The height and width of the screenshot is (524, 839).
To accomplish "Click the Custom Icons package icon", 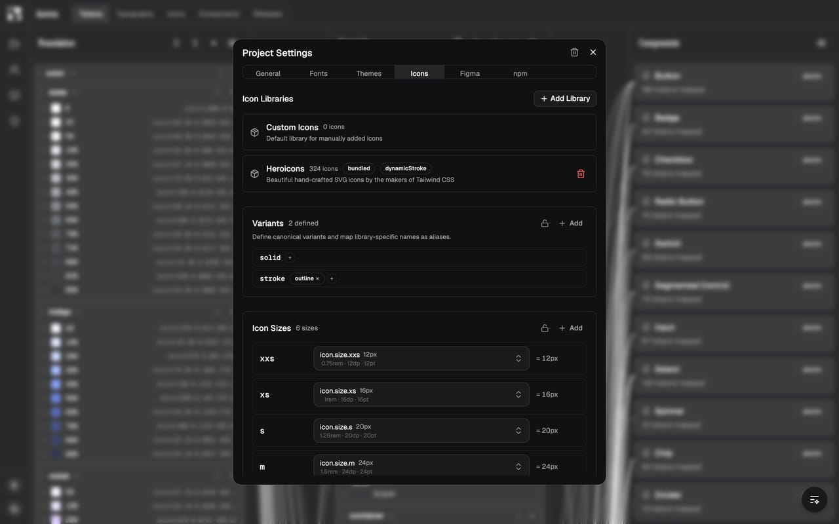I will [x=254, y=132].
